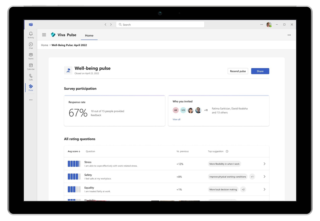Click the Question column header
Image resolution: width=320 pixels, height=221 pixels.
(x=90, y=151)
